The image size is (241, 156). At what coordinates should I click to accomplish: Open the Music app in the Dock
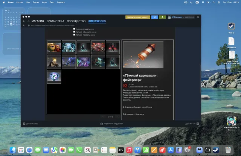(129, 150)
